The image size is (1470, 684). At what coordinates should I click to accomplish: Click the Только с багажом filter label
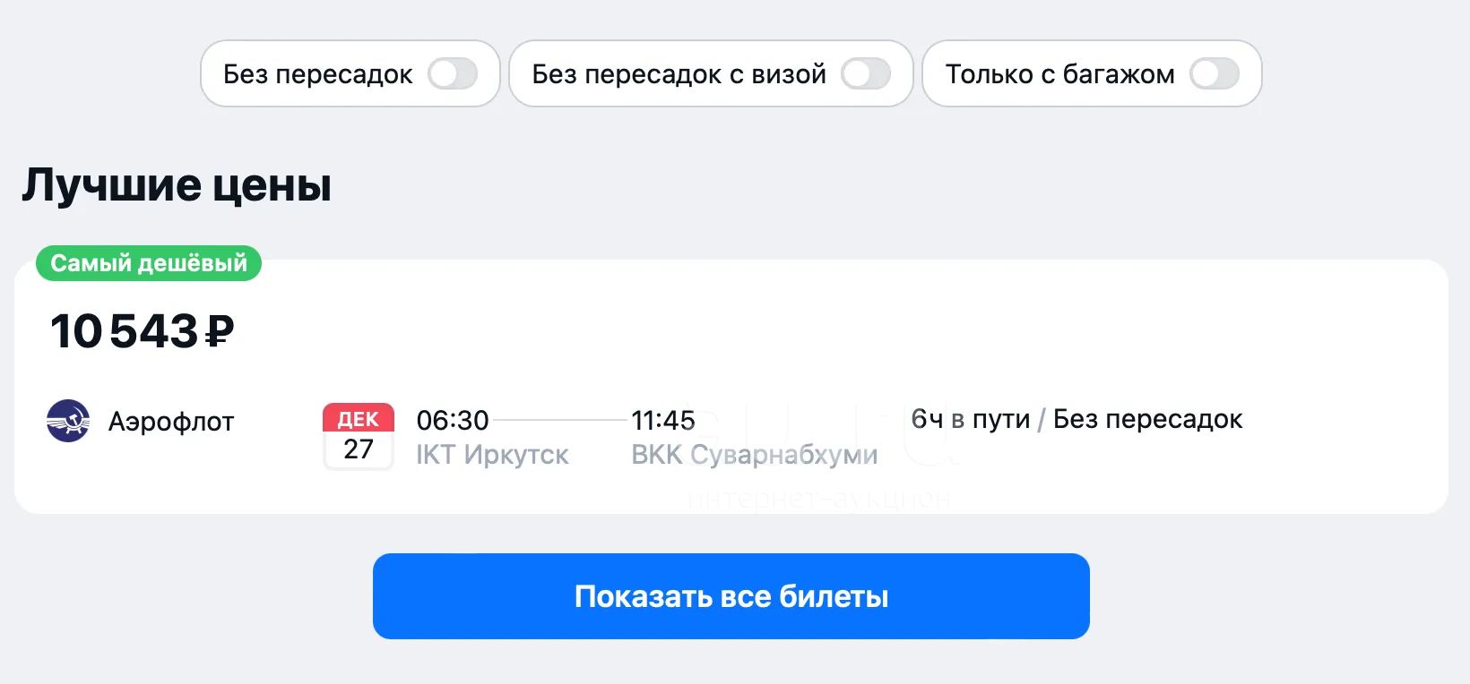pos(1060,74)
